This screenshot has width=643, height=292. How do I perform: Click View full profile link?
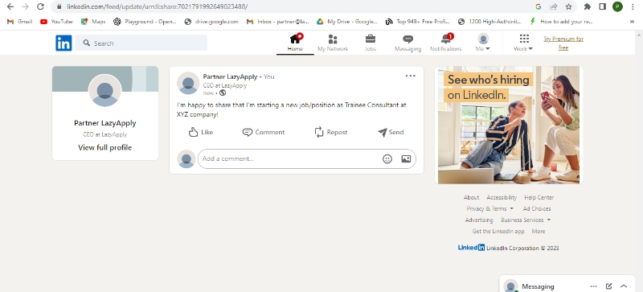105,148
